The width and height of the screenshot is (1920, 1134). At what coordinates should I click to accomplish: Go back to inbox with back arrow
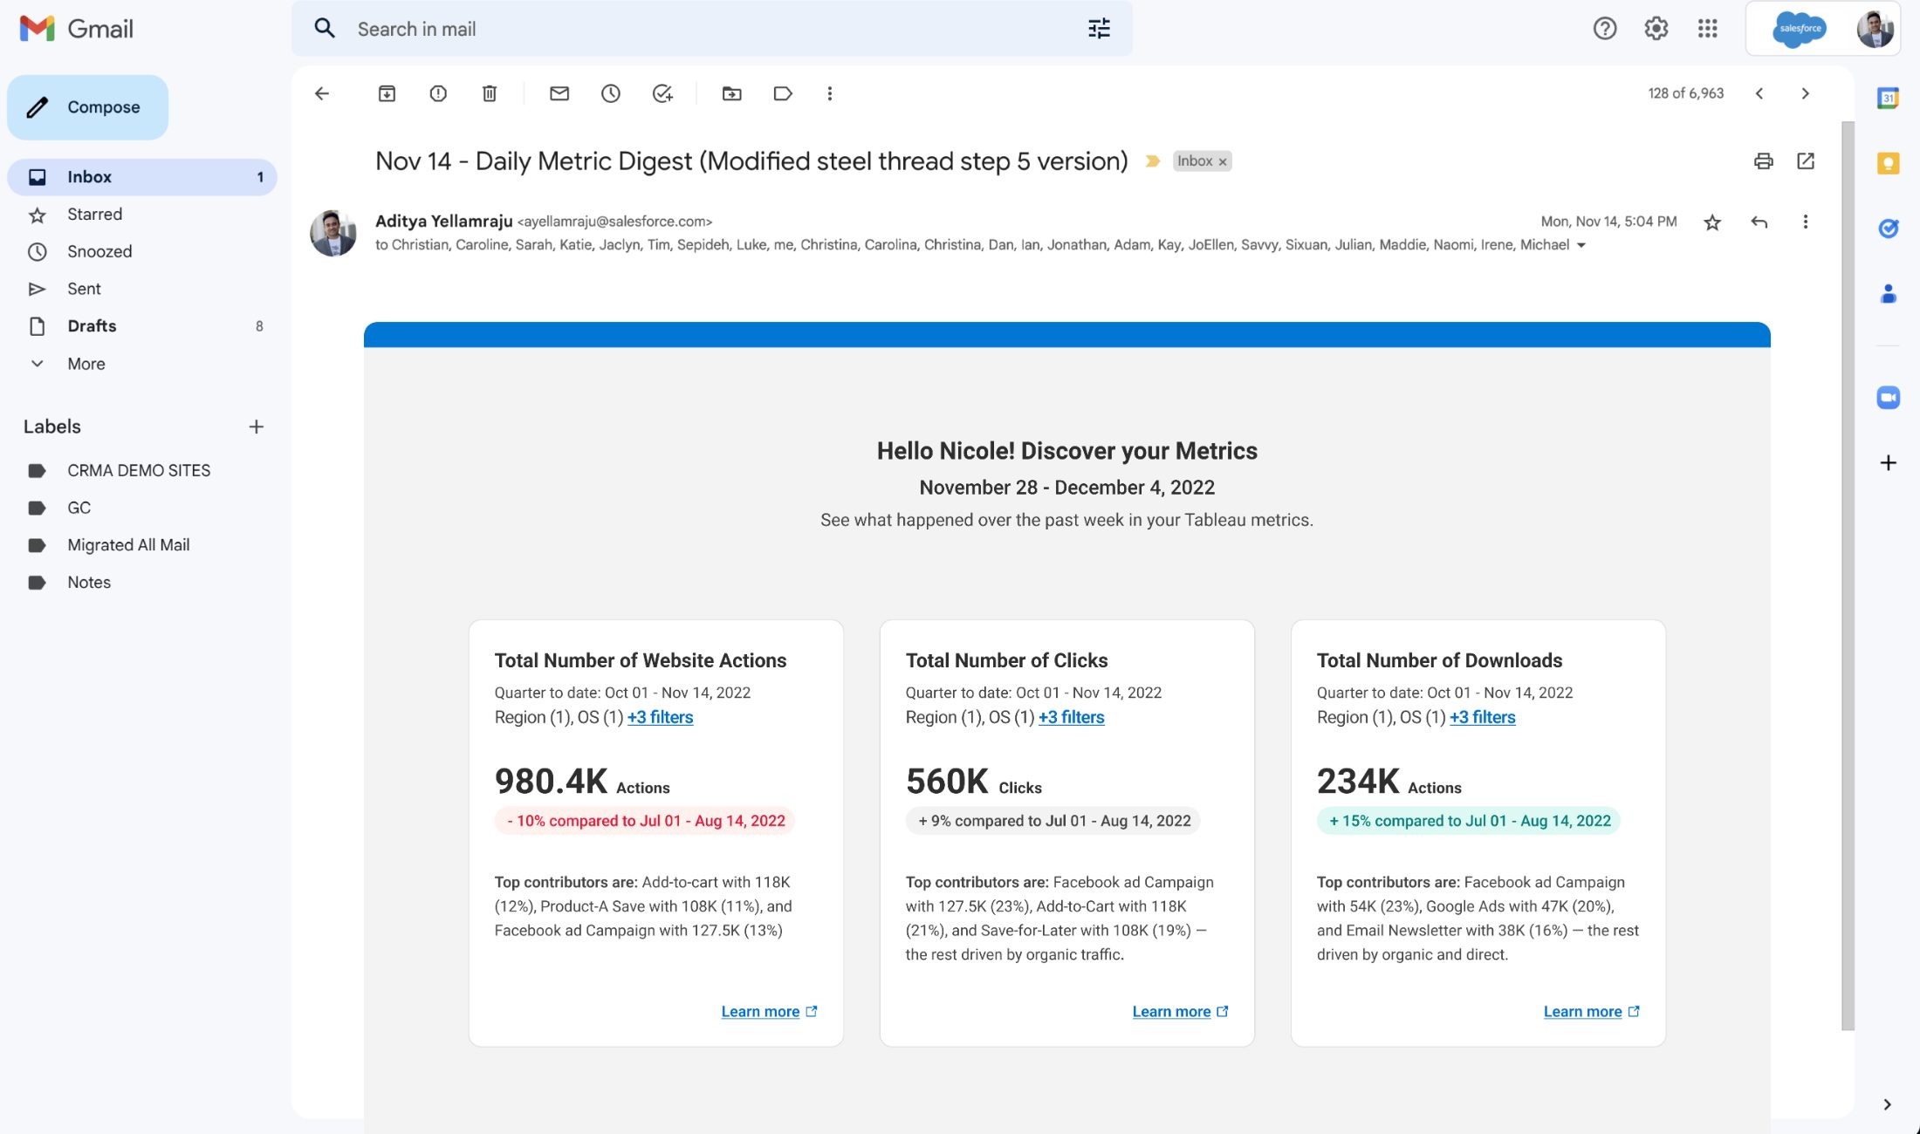coord(322,93)
